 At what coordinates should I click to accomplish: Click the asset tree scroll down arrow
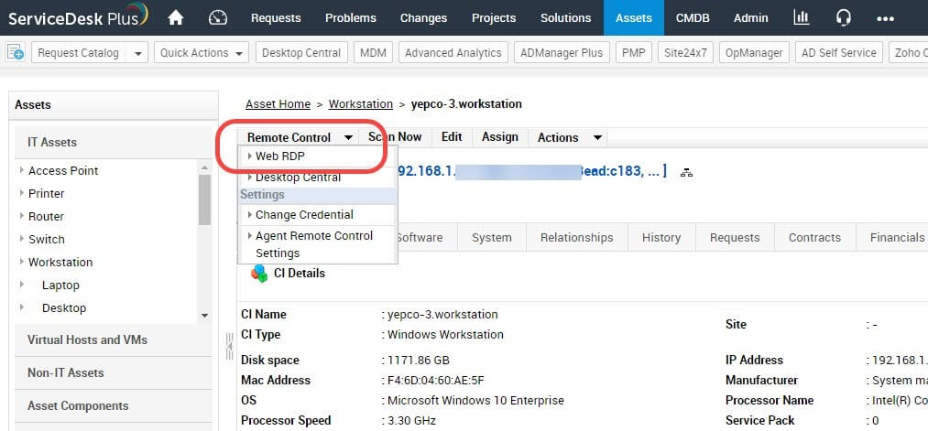[205, 316]
